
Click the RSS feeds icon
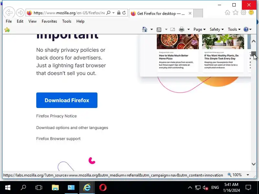[x=159, y=29]
